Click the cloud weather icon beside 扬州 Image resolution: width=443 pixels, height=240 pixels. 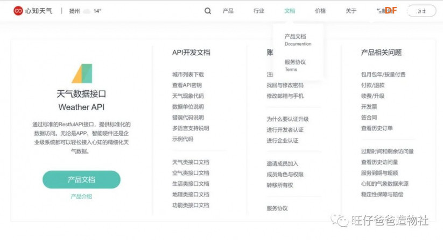[87, 11]
